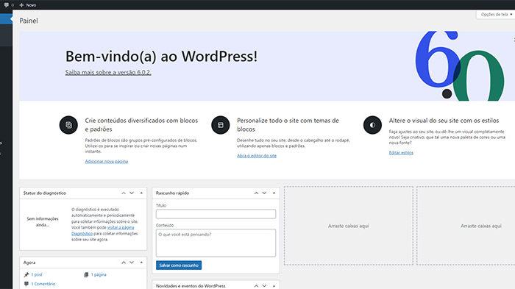Screen dimensions: 515x289
Task: Select the highlighted Painel sidebar menu item
Action: point(6,18)
